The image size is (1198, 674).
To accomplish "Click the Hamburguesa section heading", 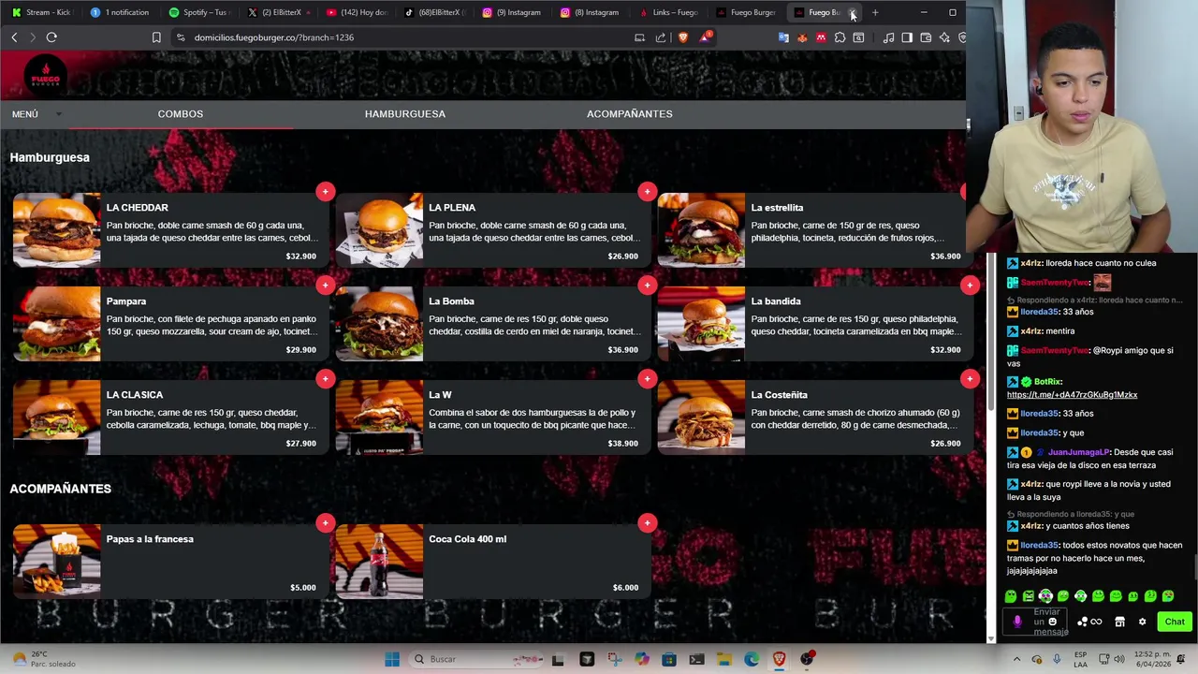I will pyautogui.click(x=50, y=157).
